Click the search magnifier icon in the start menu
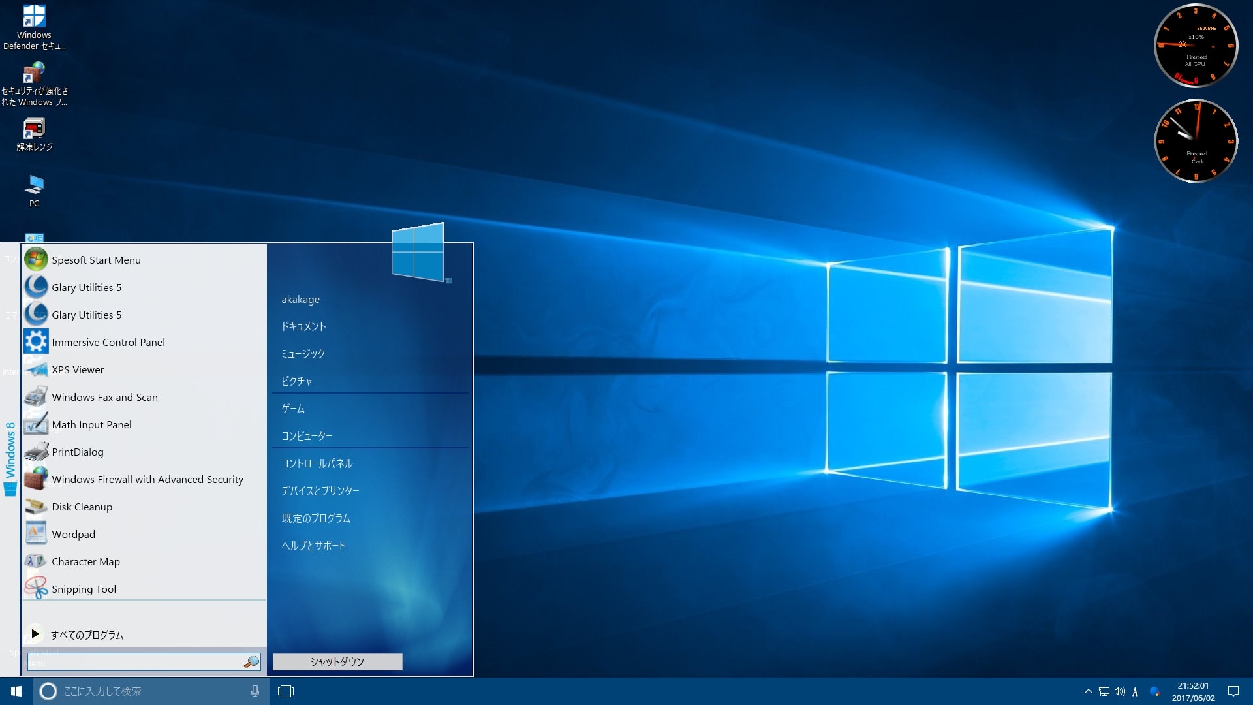This screenshot has height=705, width=1253. point(251,662)
